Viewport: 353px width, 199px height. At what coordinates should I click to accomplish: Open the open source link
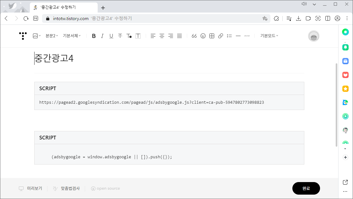[105, 188]
